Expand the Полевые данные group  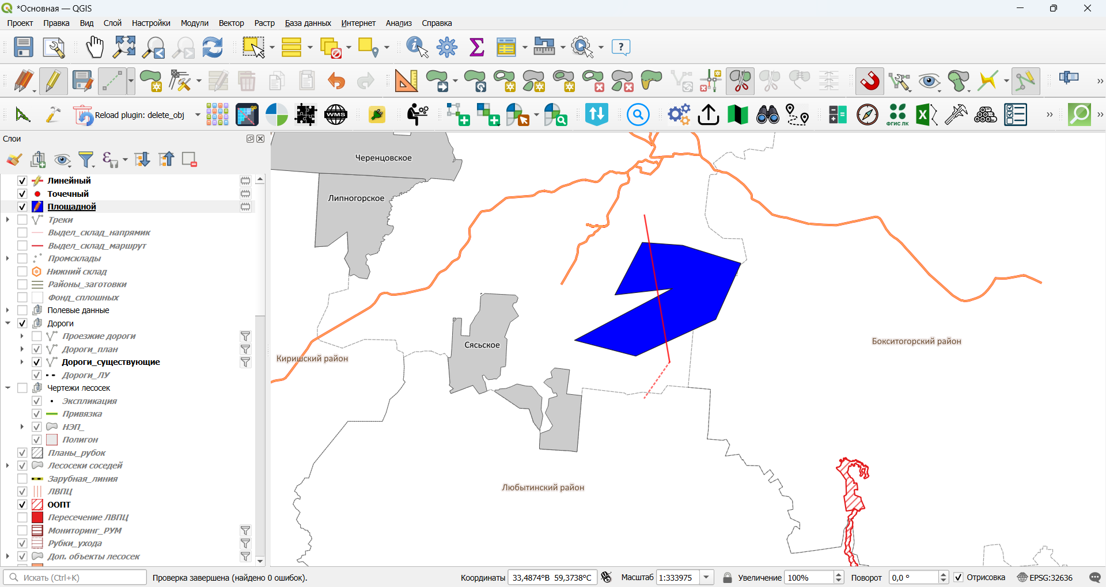click(7, 310)
